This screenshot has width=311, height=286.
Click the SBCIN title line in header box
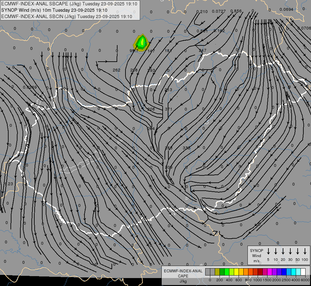click(x=67, y=17)
